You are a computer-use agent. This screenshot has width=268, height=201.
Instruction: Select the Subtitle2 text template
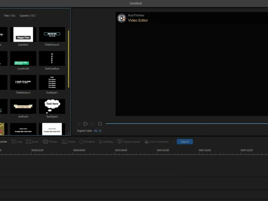click(x=23, y=35)
